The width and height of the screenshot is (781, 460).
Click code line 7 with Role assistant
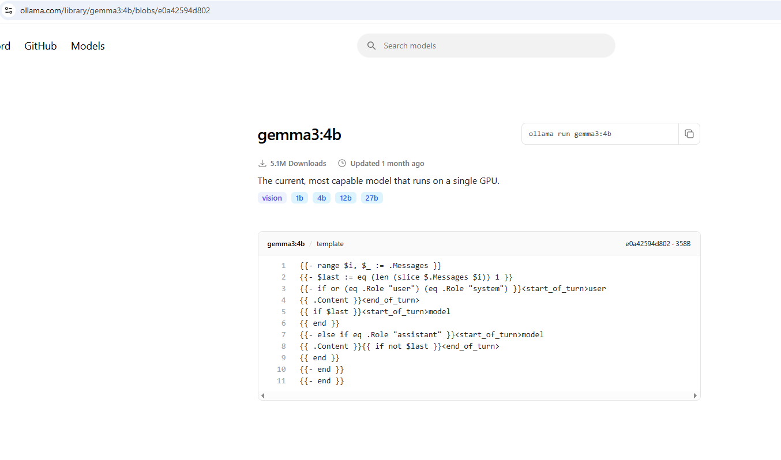(x=422, y=335)
